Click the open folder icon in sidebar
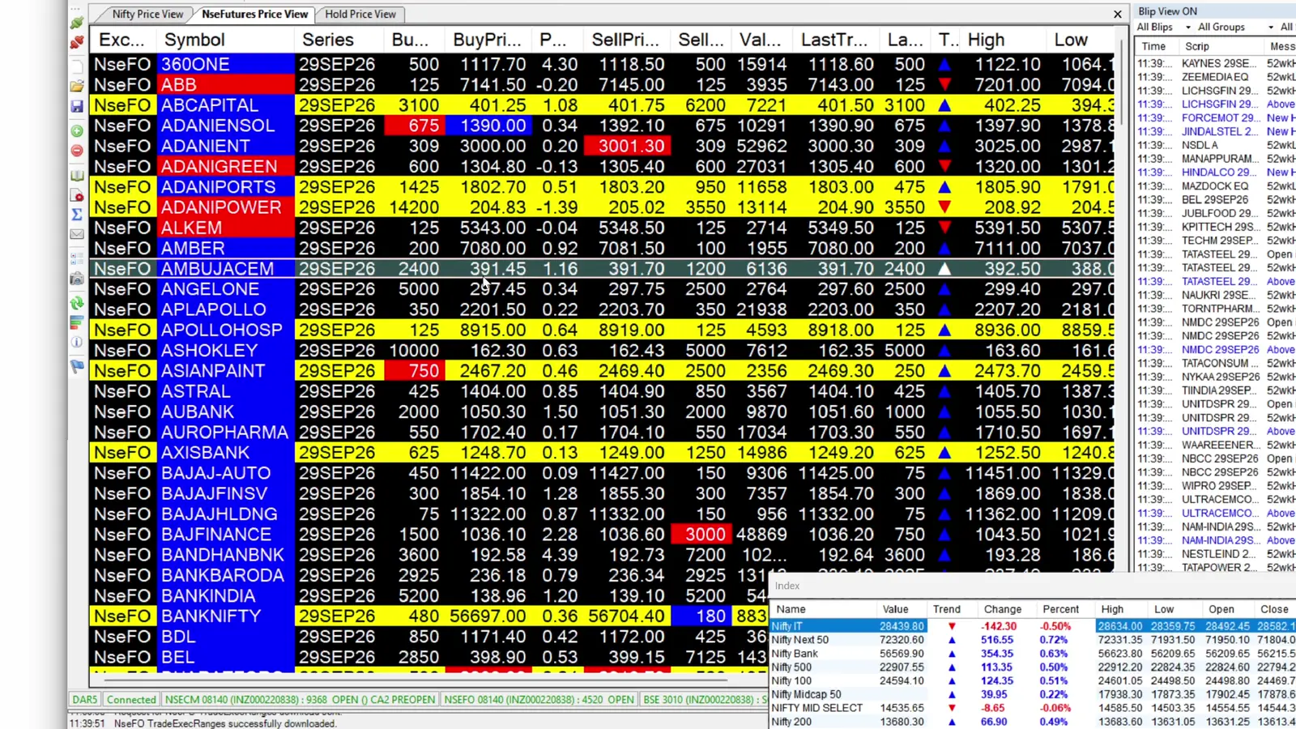Viewport: 1296px width, 729px height. [x=77, y=86]
